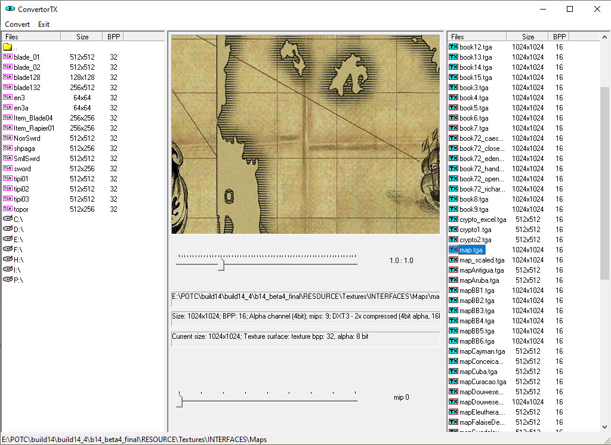Click the mip level slider thumb

pos(179,401)
